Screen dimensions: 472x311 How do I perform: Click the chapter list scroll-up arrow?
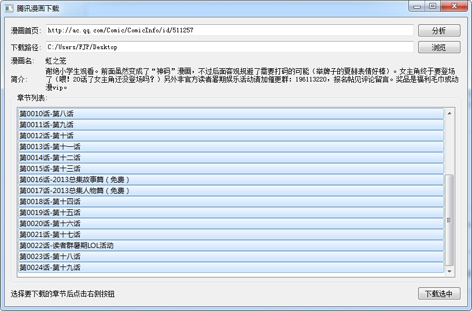[449, 113]
